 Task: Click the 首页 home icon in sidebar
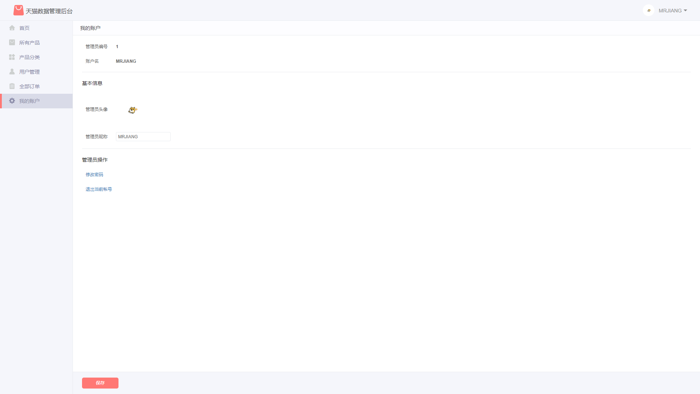point(12,28)
